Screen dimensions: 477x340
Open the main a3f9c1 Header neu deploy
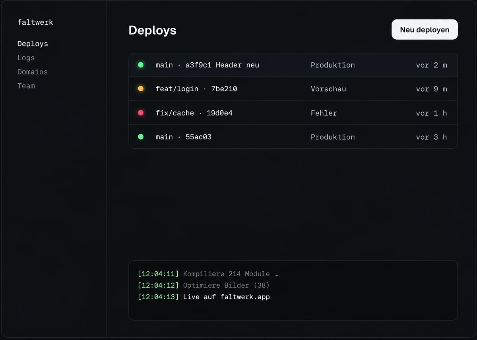pos(293,65)
